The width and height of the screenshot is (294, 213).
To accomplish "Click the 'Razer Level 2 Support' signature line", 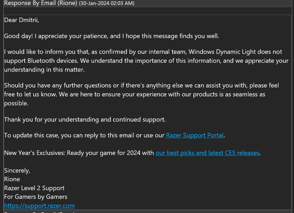I will (x=34, y=188).
